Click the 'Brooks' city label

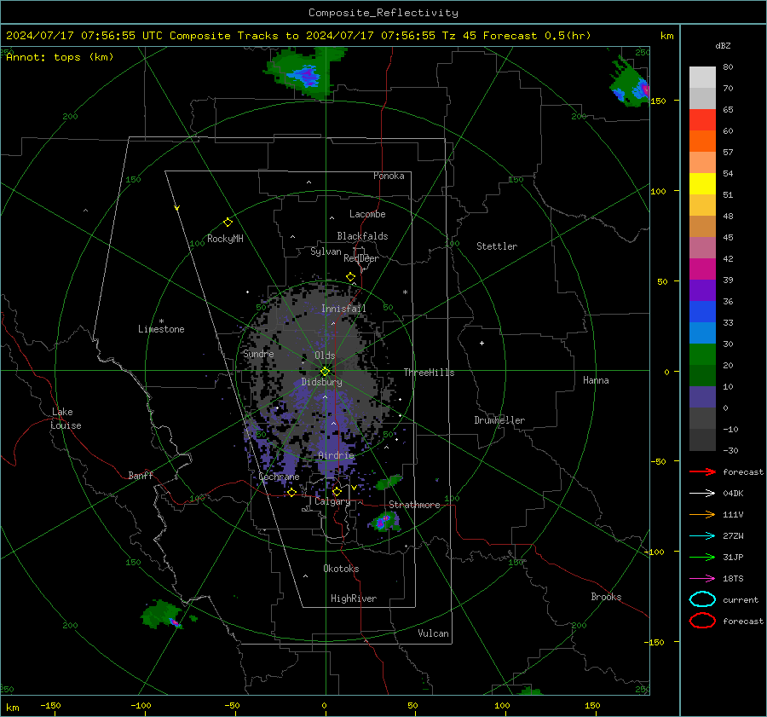coord(606,597)
